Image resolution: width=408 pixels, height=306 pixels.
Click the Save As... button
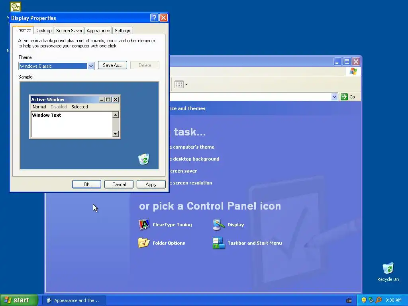(x=112, y=65)
